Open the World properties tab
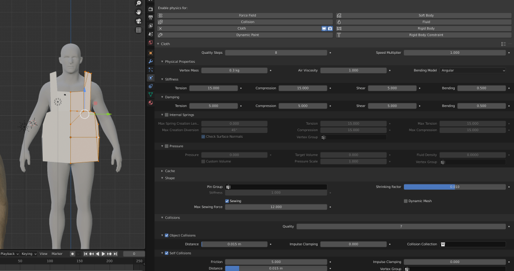This screenshot has height=271, width=514. pos(151,42)
